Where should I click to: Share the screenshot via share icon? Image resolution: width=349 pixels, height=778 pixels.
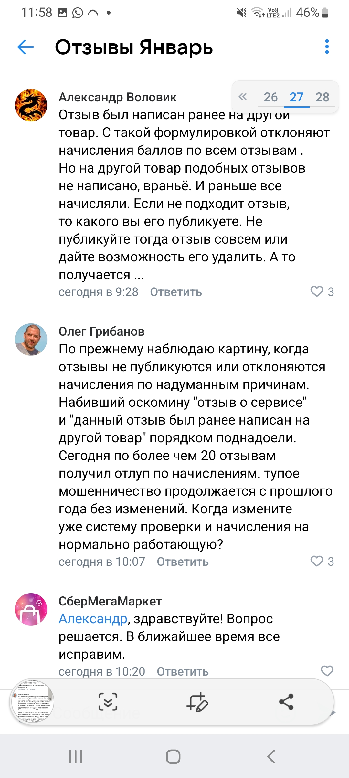(286, 701)
